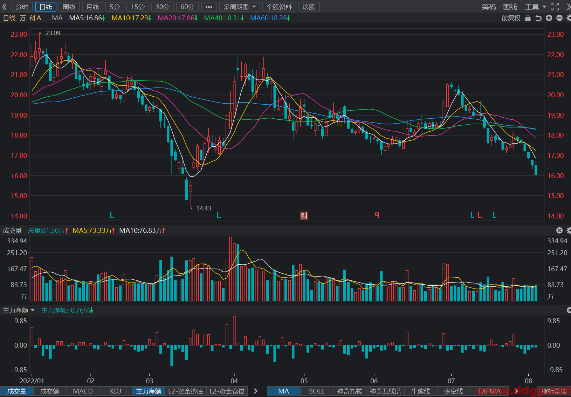Open volume panel settings gear
571x397 pixels.
[x=569, y=230]
